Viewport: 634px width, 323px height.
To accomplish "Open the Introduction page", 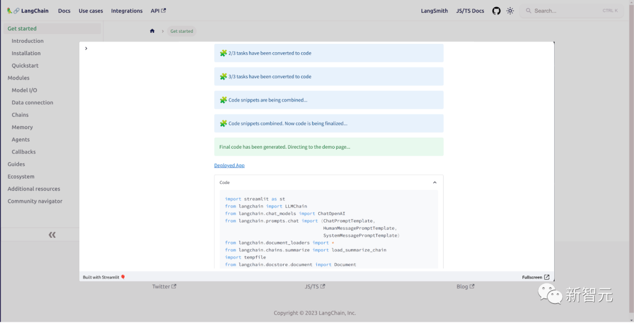I will pyautogui.click(x=28, y=41).
